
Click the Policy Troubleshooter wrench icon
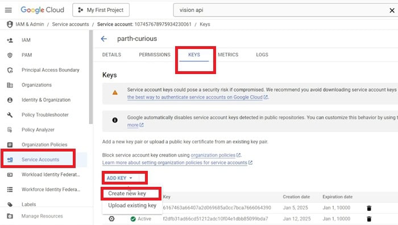(10, 115)
